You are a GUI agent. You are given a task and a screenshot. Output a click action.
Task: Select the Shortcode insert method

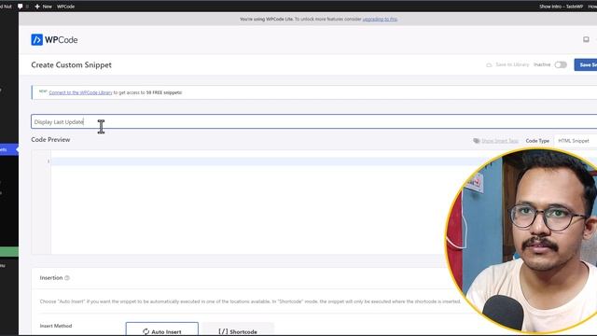(238, 330)
